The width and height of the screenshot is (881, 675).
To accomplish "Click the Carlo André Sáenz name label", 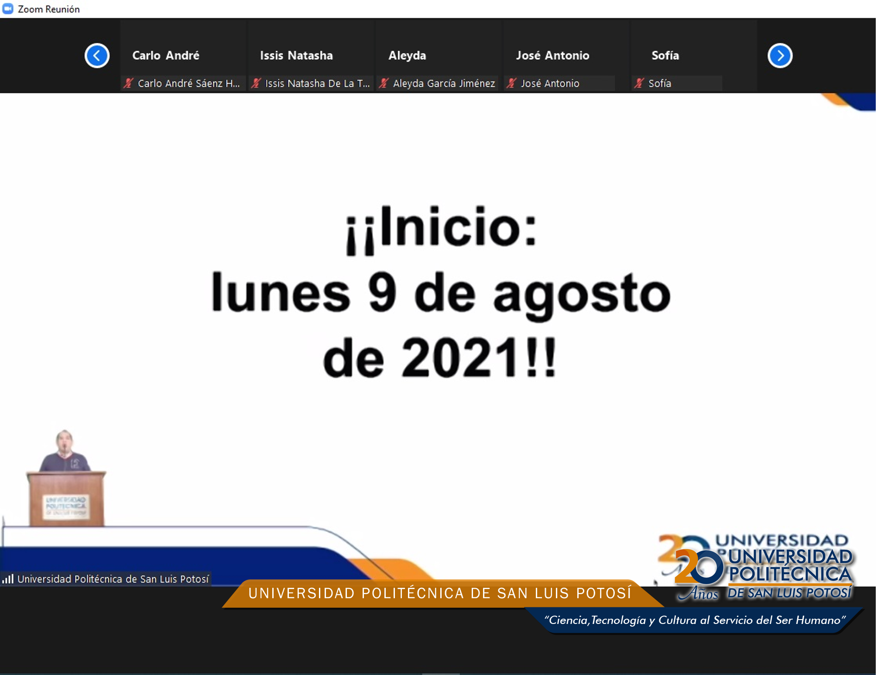I will pos(189,83).
